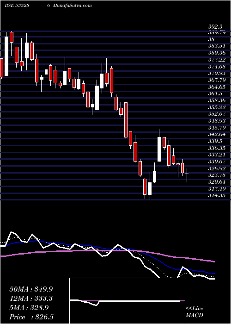Click the 336.35 axis value
Image resolution: width=231 pixels, height=324 pixels.
[x=217, y=148]
